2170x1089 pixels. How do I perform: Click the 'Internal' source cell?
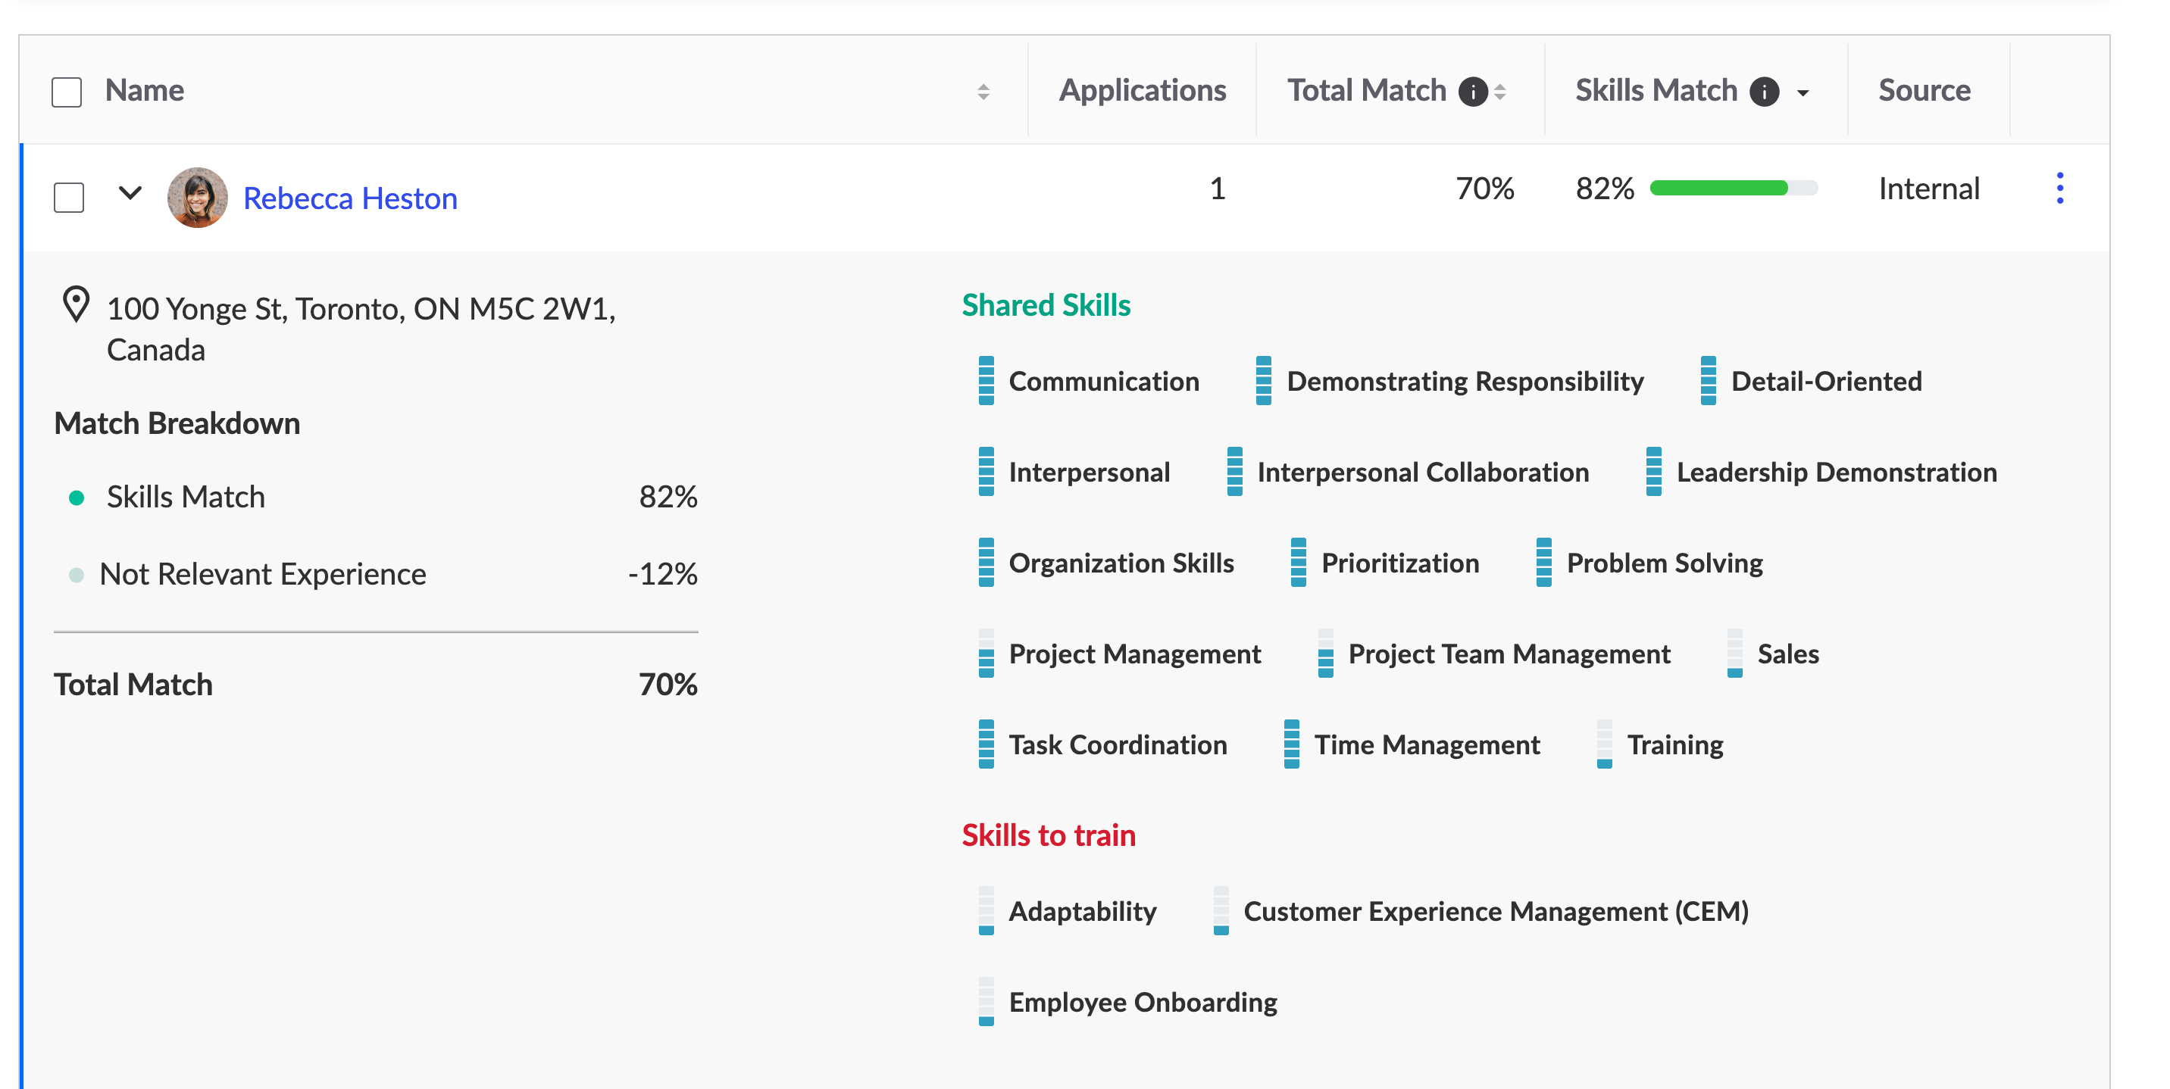coord(1929,189)
